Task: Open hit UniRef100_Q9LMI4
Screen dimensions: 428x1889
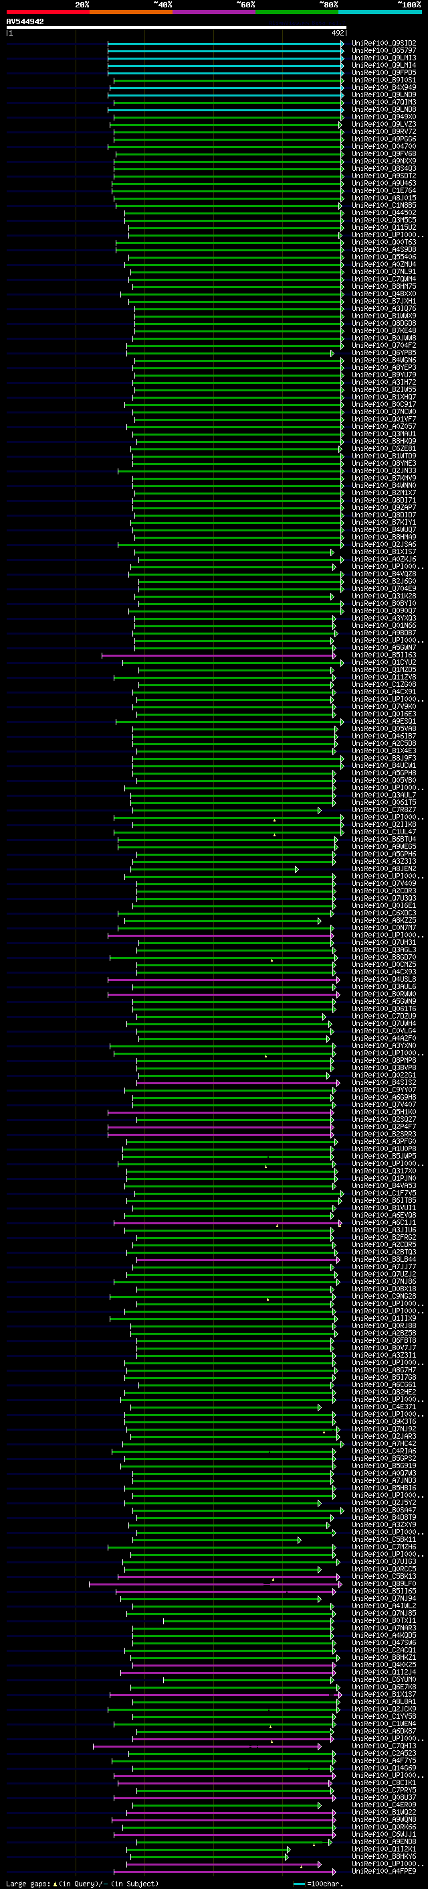Action: [384, 65]
